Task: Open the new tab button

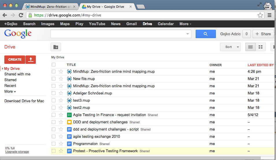Action: click(141, 7)
